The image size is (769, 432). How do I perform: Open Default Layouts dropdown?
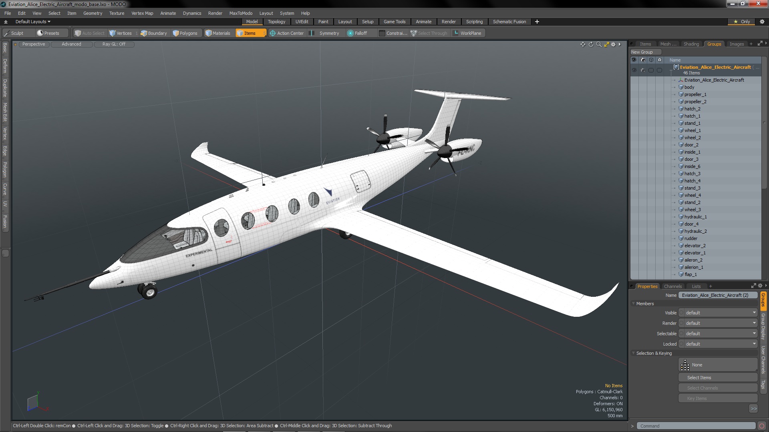(x=33, y=22)
